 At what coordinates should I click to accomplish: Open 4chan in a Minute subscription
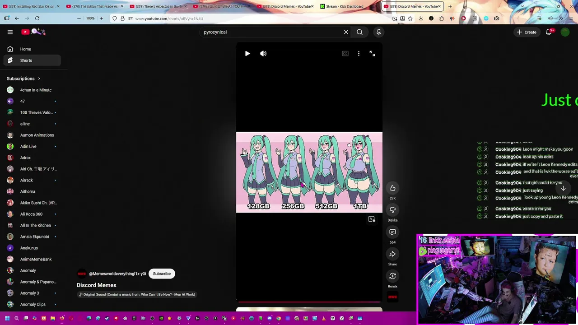[32, 90]
